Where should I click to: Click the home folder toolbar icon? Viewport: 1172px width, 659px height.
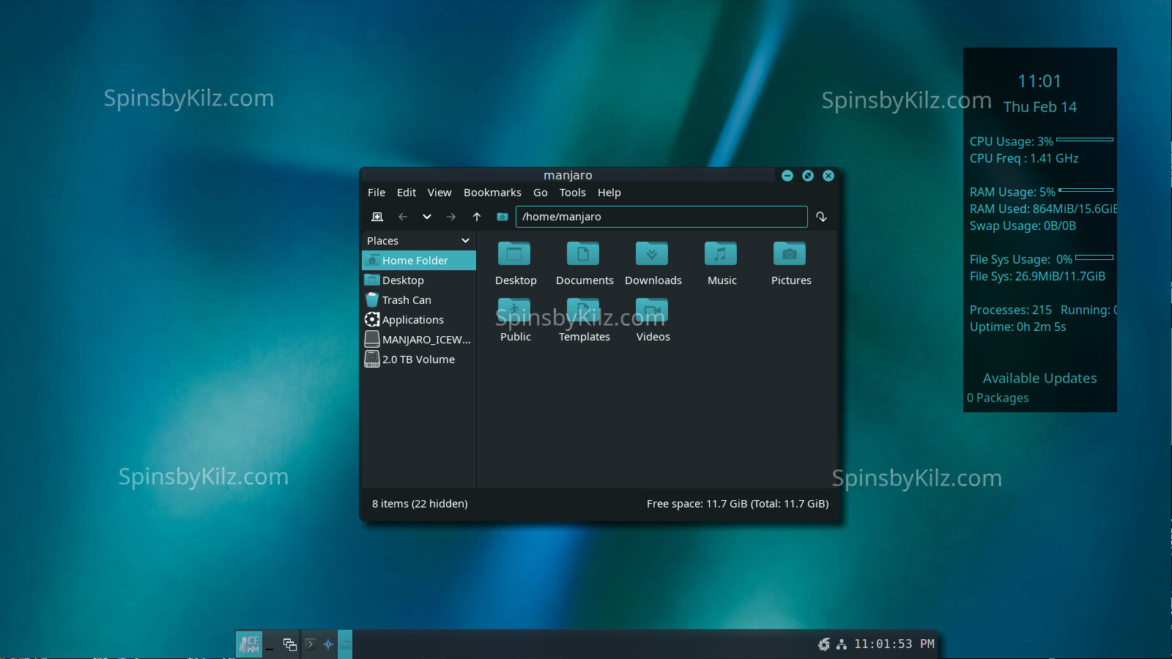coord(502,217)
